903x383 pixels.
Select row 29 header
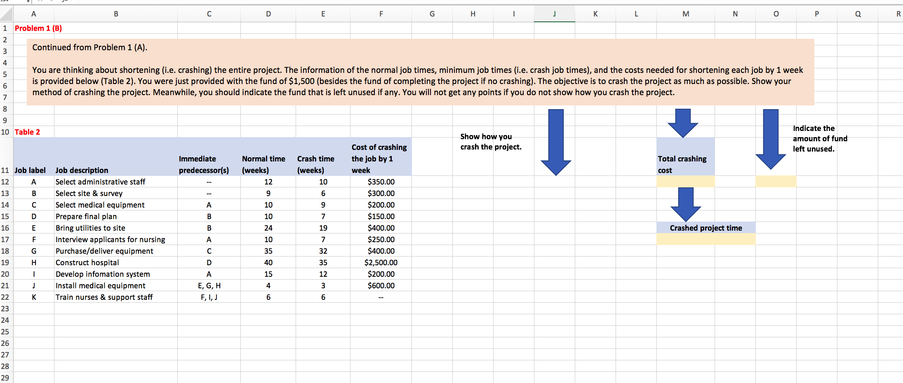click(x=5, y=378)
